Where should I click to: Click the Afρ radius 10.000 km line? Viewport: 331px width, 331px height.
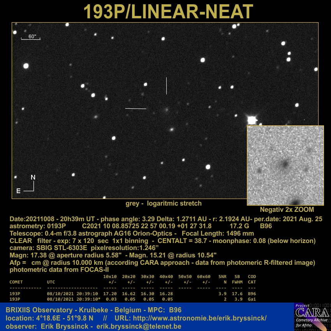click(x=162, y=262)
